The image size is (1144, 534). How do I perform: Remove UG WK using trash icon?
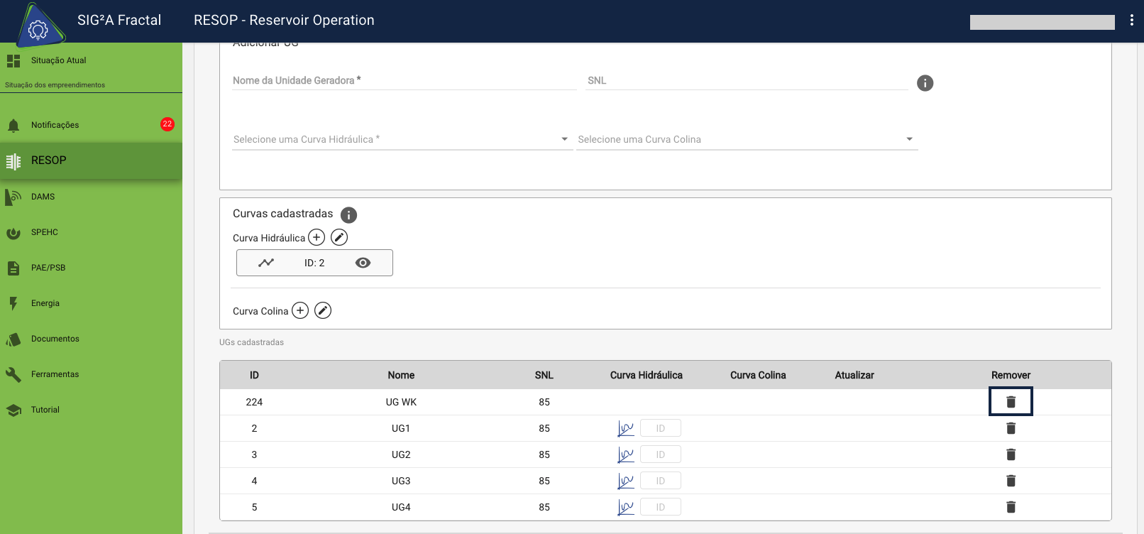click(1011, 402)
